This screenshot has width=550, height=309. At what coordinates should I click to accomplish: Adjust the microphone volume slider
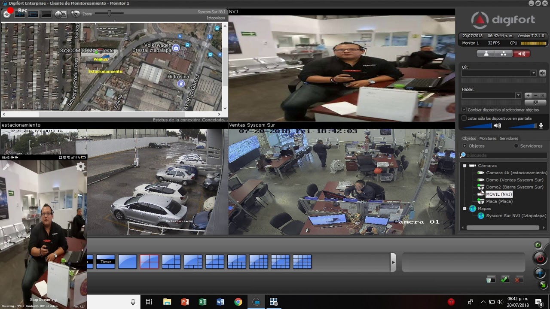coord(522,126)
